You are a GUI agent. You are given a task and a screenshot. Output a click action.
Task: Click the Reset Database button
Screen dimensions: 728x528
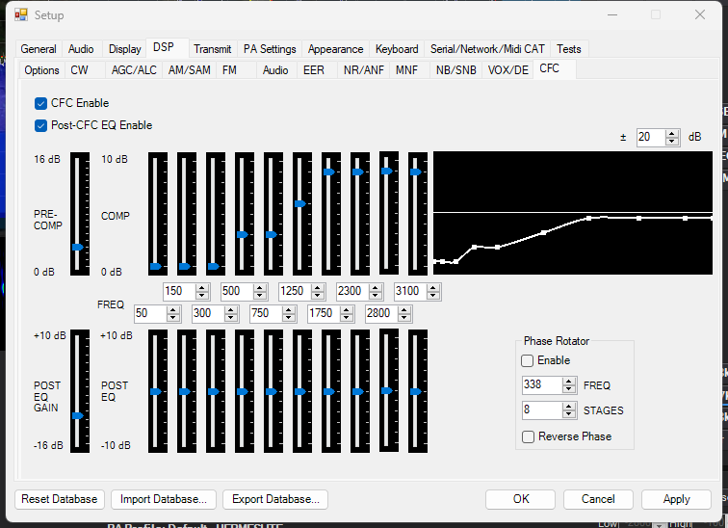[60, 499]
